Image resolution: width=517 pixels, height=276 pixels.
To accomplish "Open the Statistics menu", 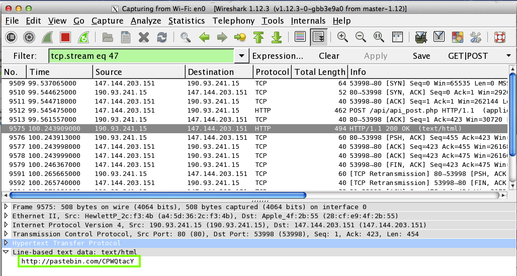I will click(187, 21).
